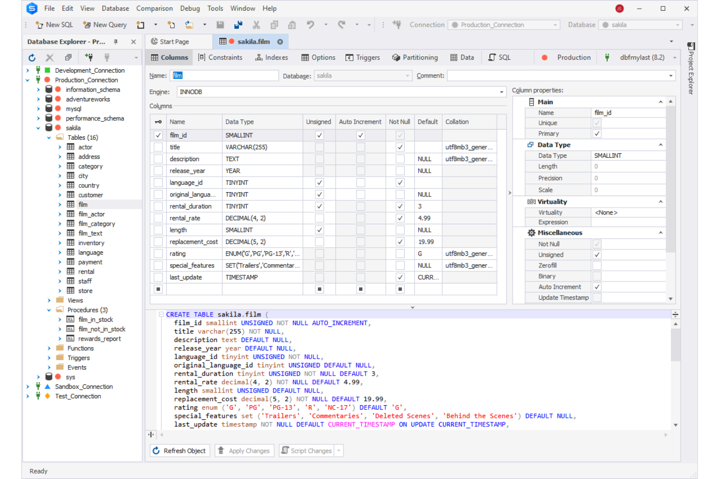Collapse the Procedures tree node
719x479 pixels.
pos(49,310)
